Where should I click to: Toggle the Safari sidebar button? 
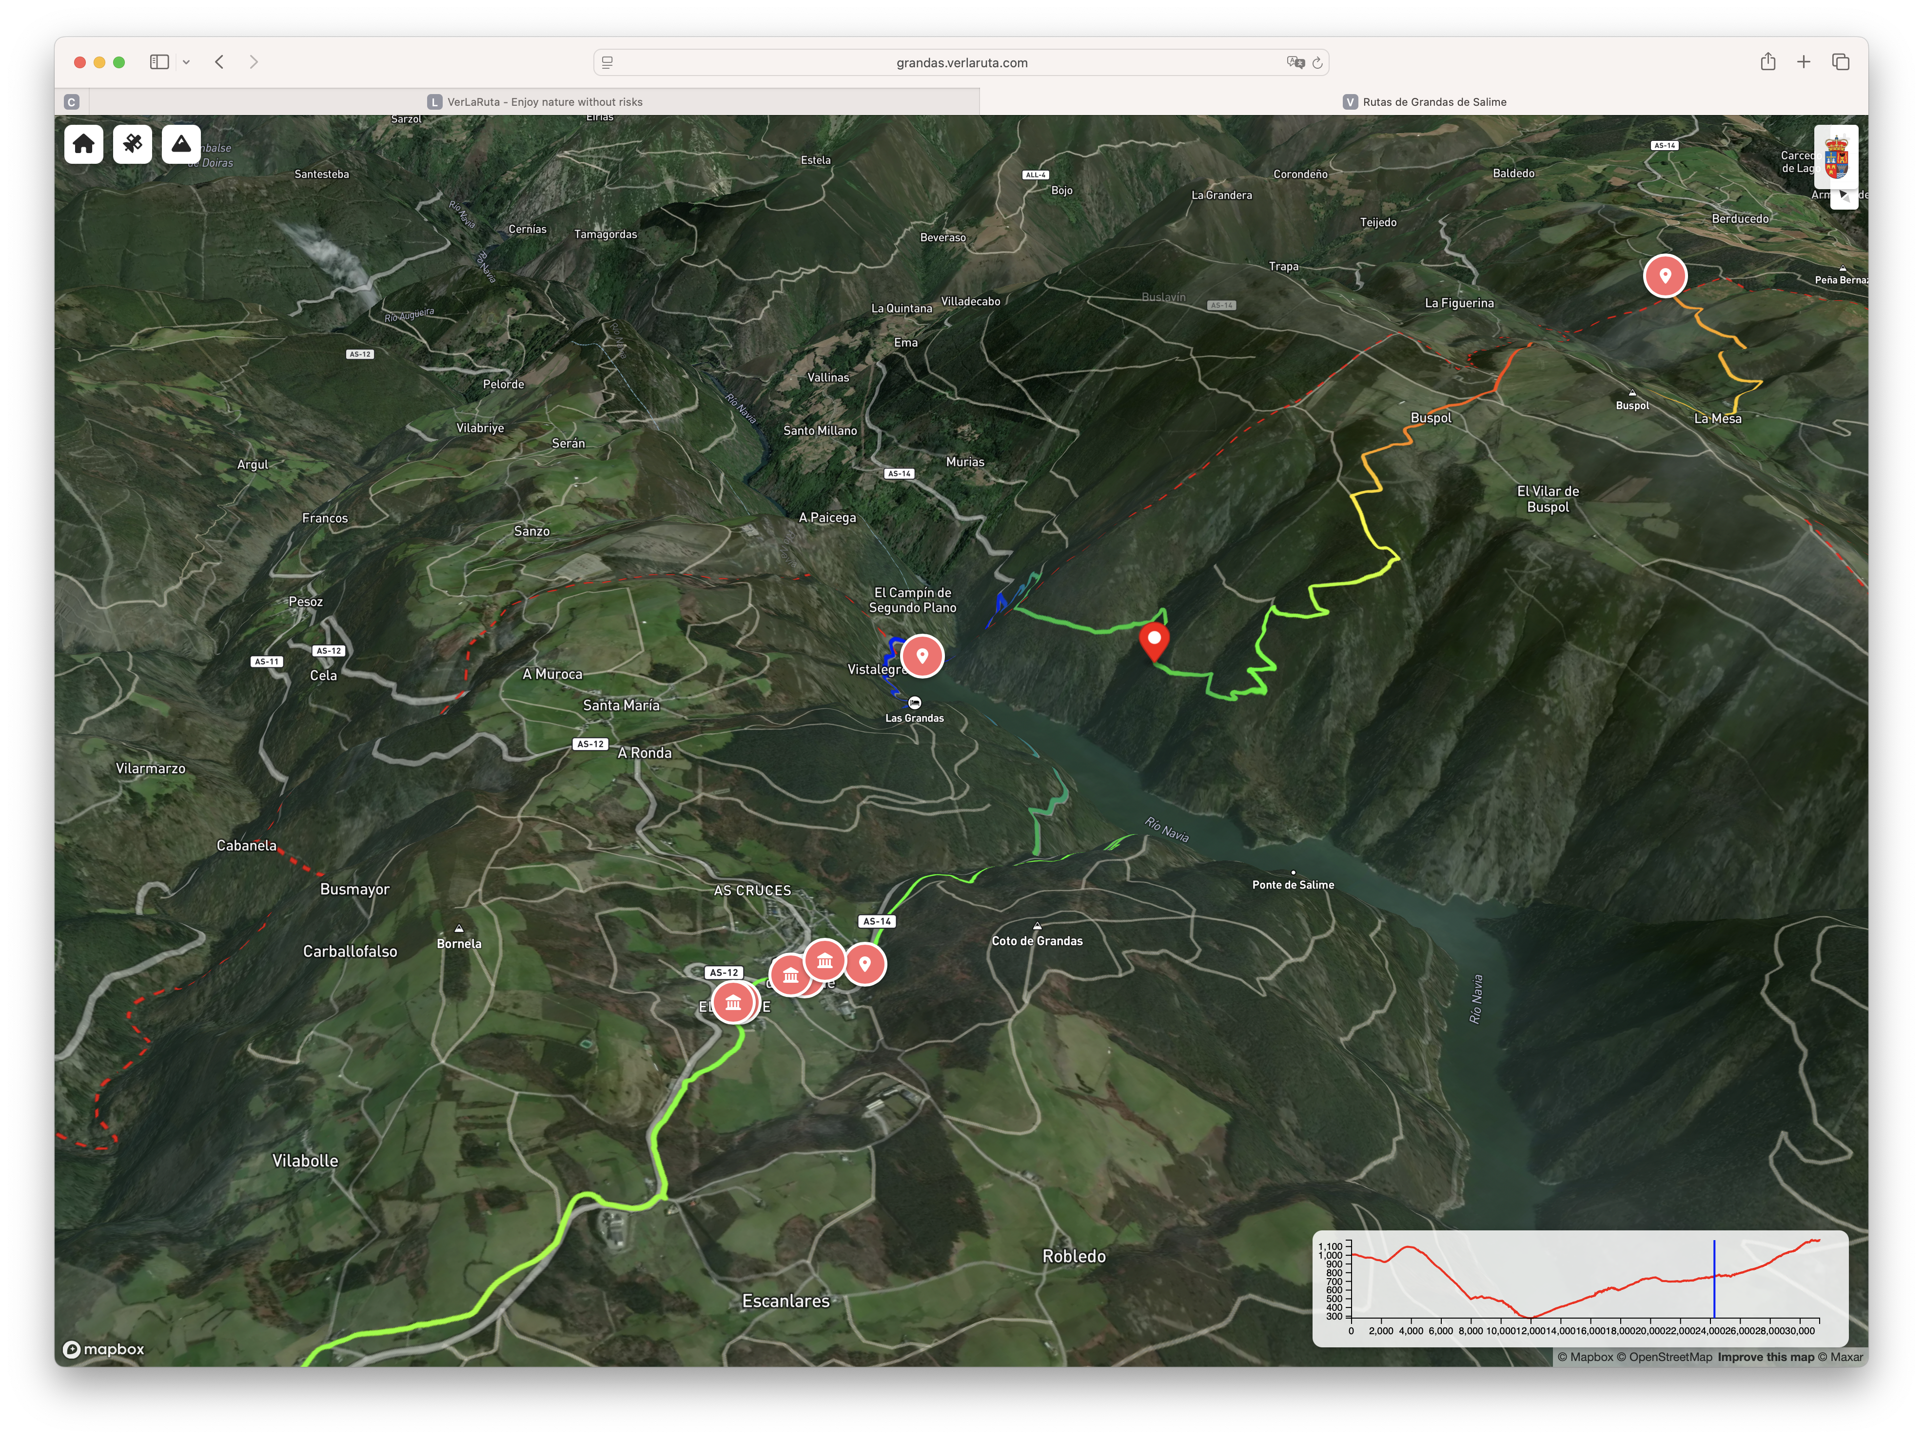159,62
